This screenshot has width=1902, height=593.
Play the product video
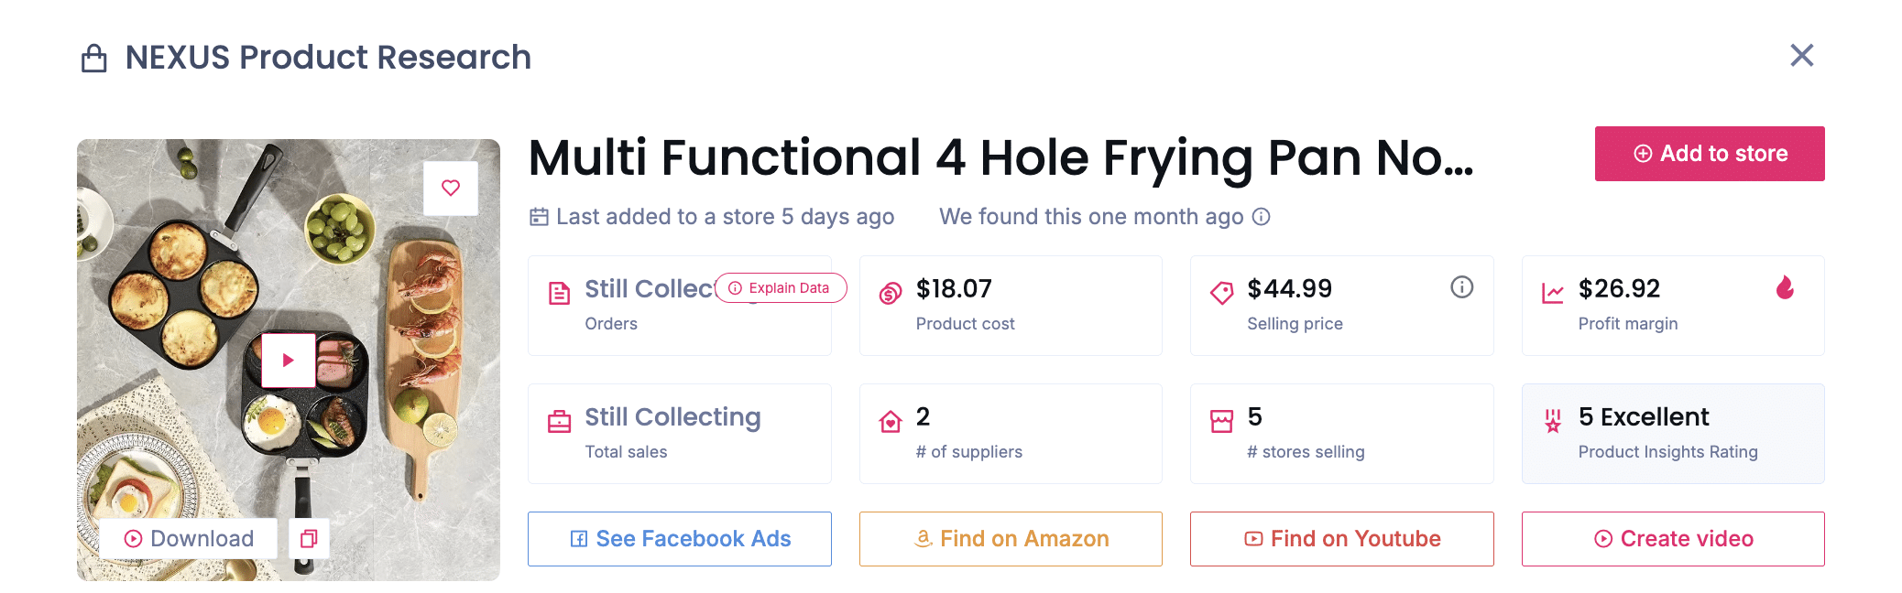pos(288,360)
